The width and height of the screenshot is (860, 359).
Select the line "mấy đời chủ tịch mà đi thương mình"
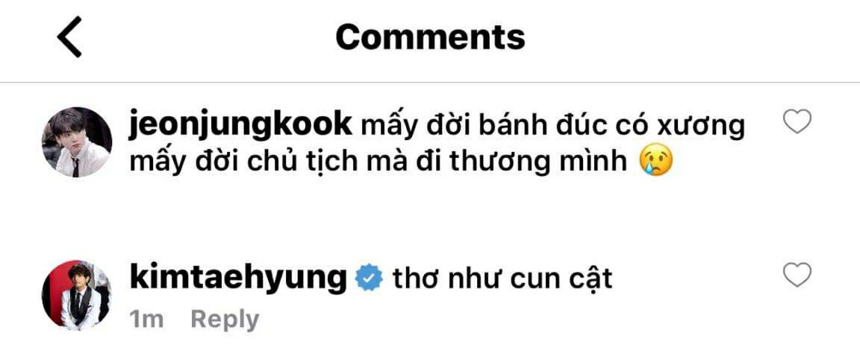coord(378,162)
